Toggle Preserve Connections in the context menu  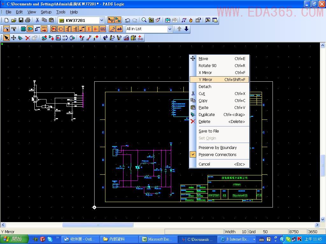click(x=217, y=155)
